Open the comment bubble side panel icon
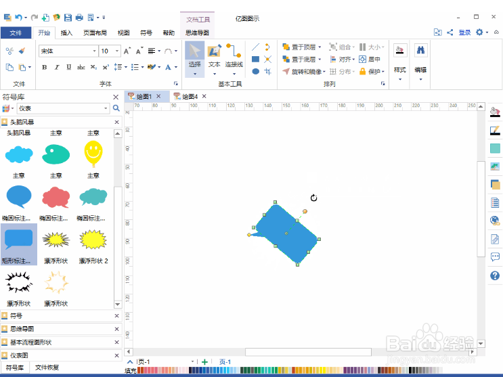This screenshot has width=503, height=377. click(495, 257)
